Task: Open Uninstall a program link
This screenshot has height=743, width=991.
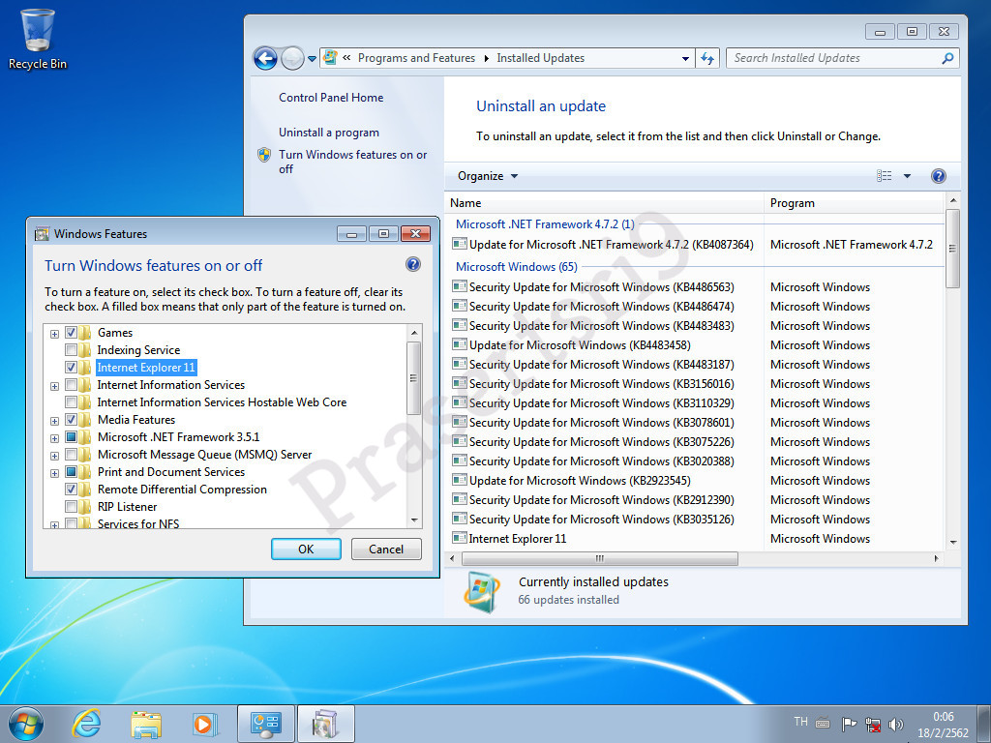Action: pyautogui.click(x=329, y=132)
